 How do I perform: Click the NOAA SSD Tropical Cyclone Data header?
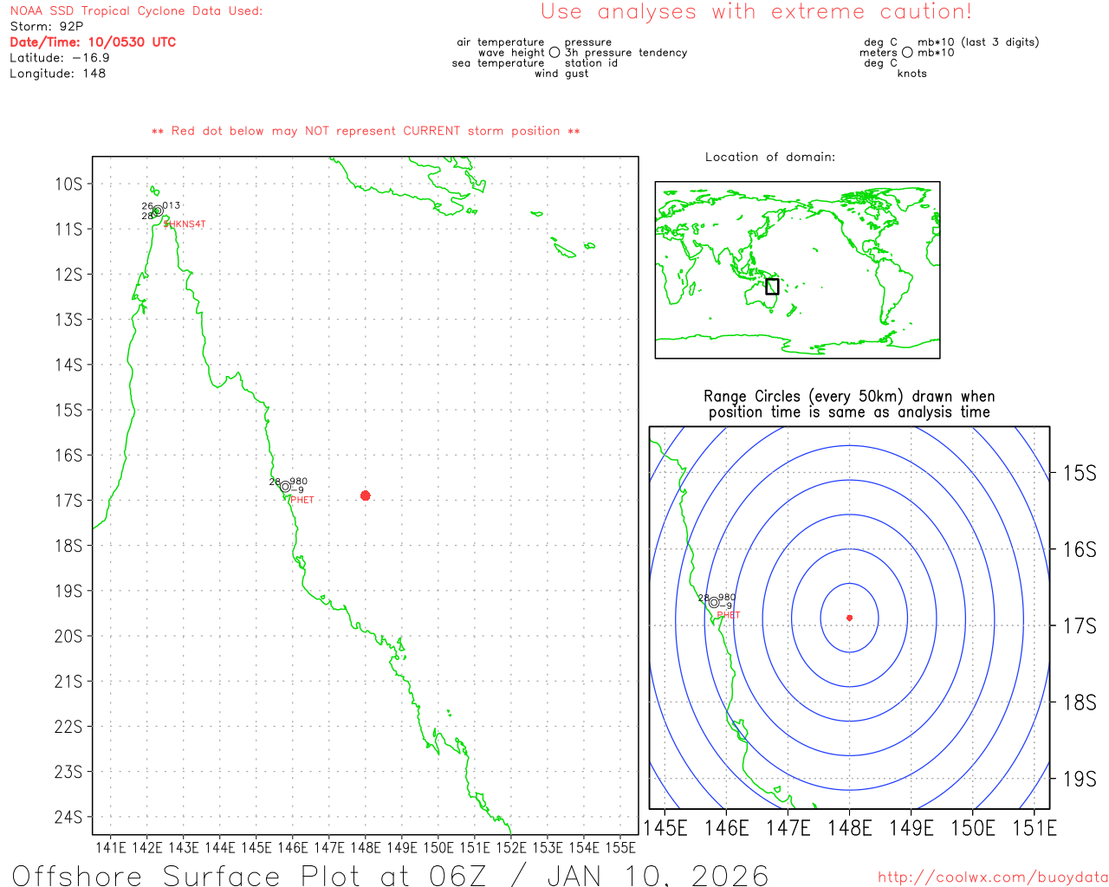pyautogui.click(x=136, y=11)
